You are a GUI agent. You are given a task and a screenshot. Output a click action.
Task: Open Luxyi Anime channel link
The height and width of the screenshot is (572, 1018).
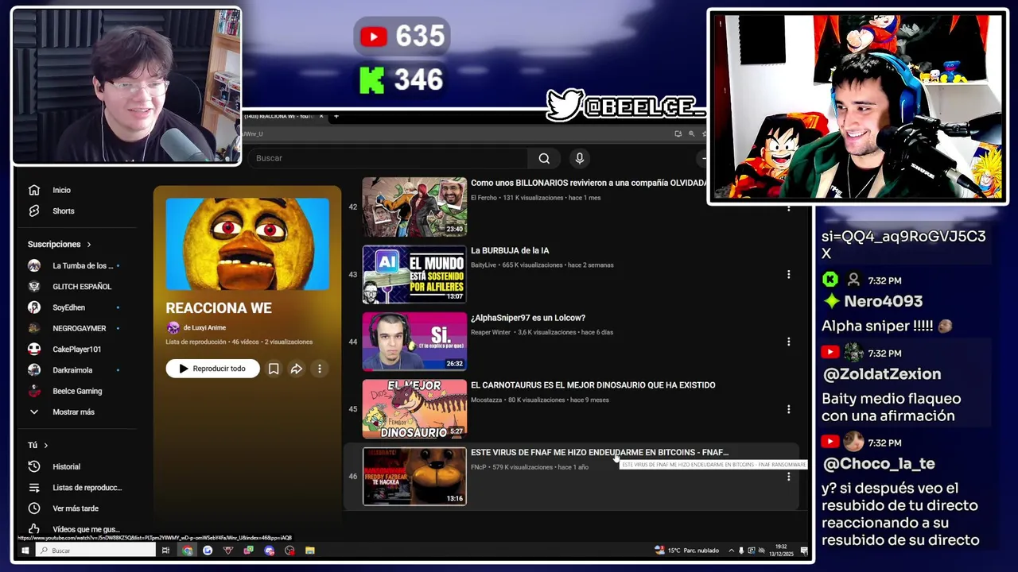tap(204, 327)
